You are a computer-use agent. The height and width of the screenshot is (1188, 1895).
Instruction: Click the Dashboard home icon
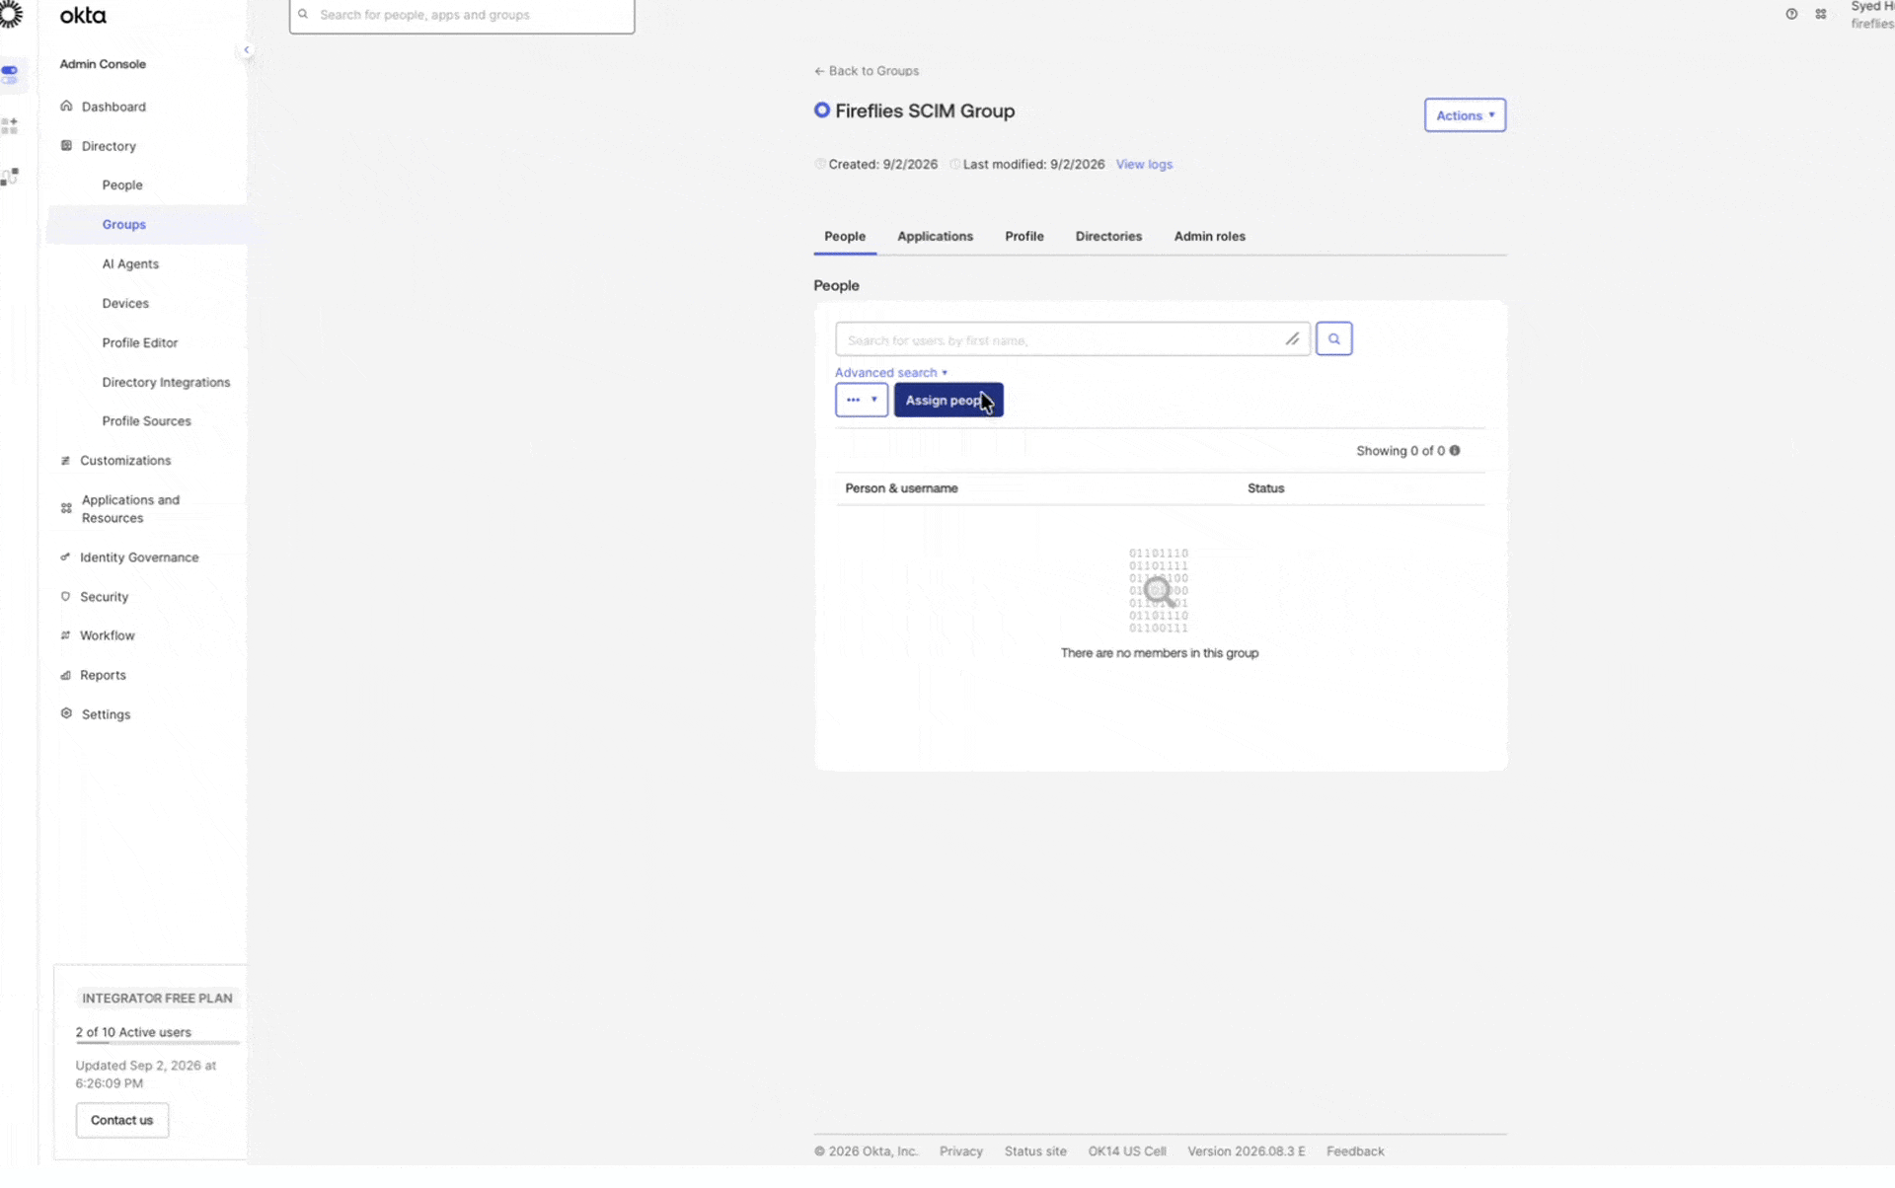(66, 107)
